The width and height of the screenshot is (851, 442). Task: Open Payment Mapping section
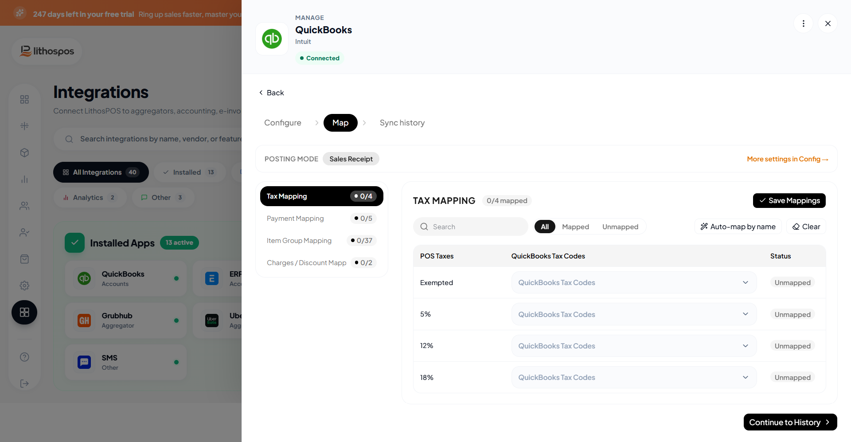[322, 218]
